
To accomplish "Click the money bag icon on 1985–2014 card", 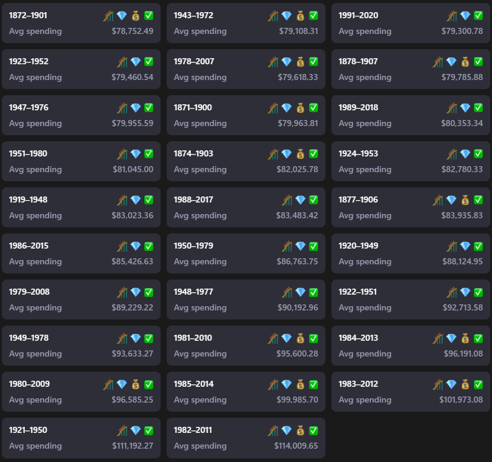I will (300, 384).
